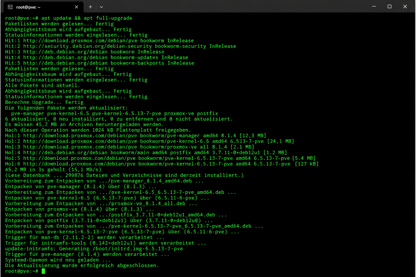Click the 'Hol:2' pve-kernel-6.5 line
The height and width of the screenshot is (277, 416).
click(x=149, y=141)
